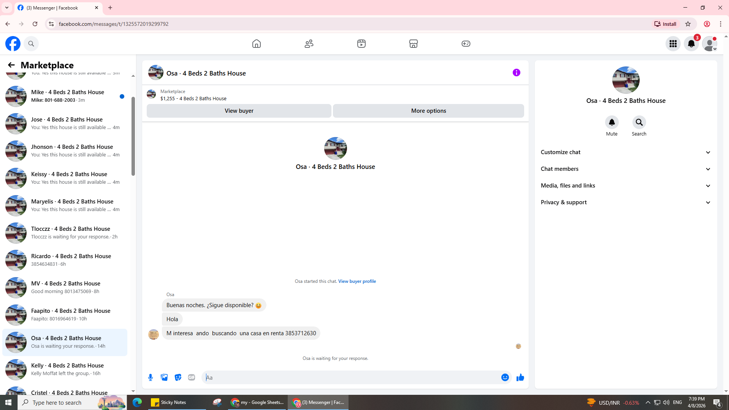Click the 'Buenas noches' message bubble
This screenshot has height=410, width=729.
click(x=214, y=305)
